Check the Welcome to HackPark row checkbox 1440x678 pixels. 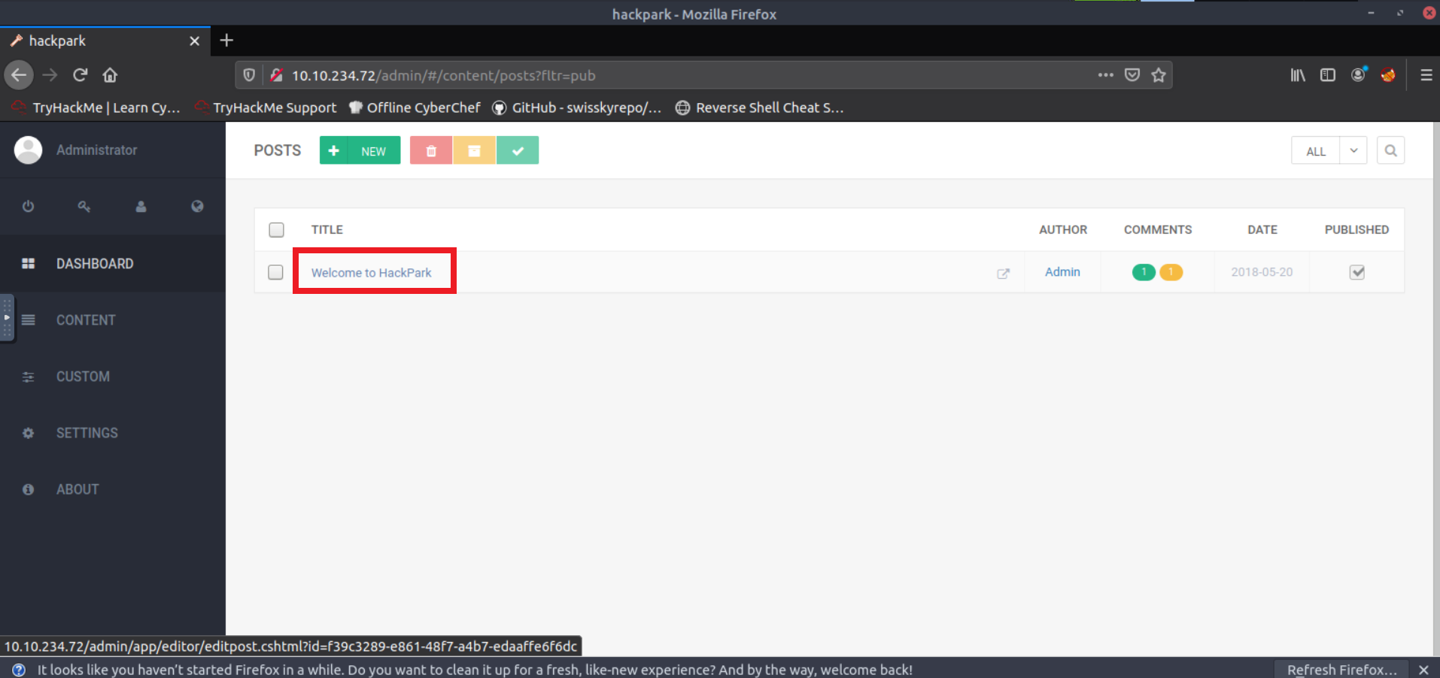tap(275, 272)
